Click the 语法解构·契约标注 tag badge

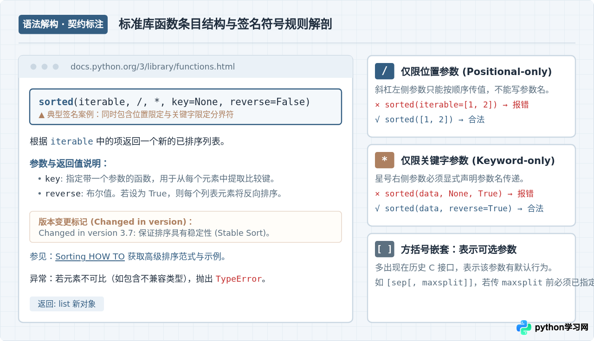coord(63,25)
